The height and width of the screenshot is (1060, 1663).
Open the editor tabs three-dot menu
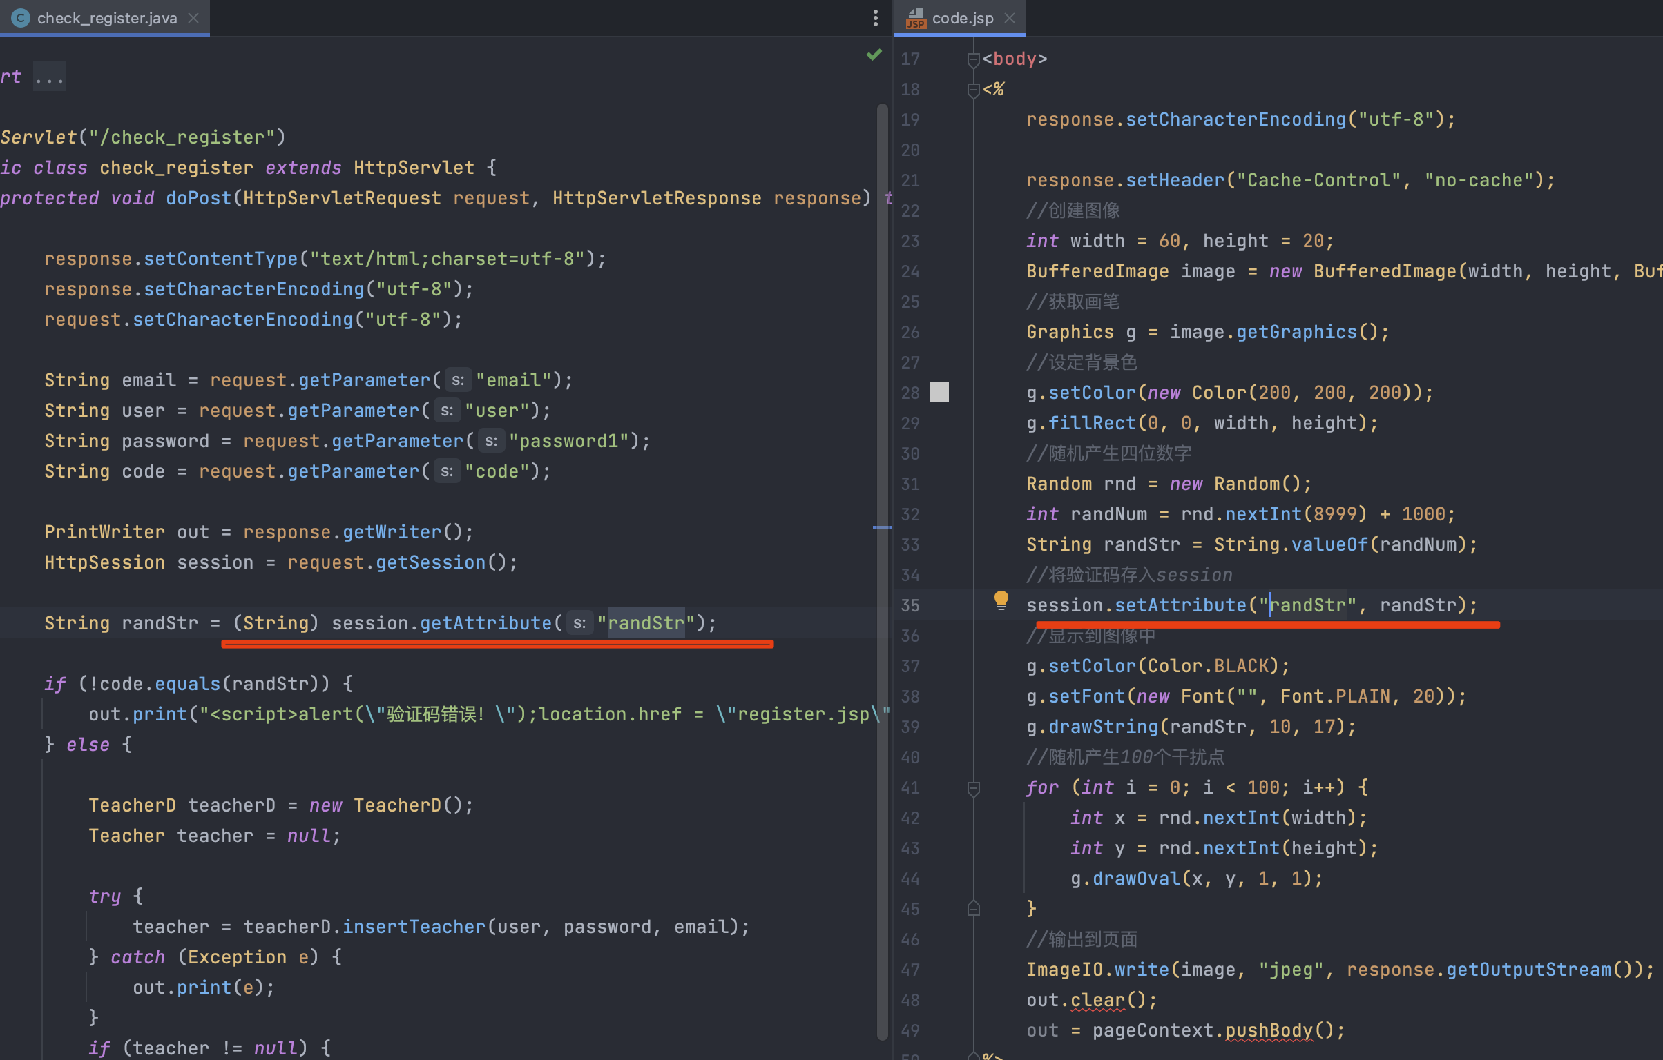pyautogui.click(x=875, y=18)
